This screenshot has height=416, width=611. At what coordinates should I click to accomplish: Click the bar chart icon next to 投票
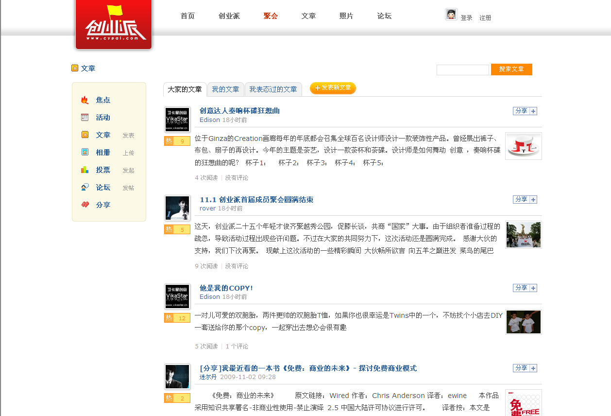(x=85, y=170)
